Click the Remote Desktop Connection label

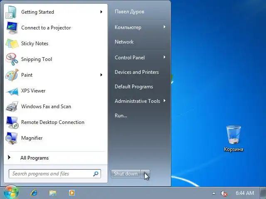pos(53,122)
